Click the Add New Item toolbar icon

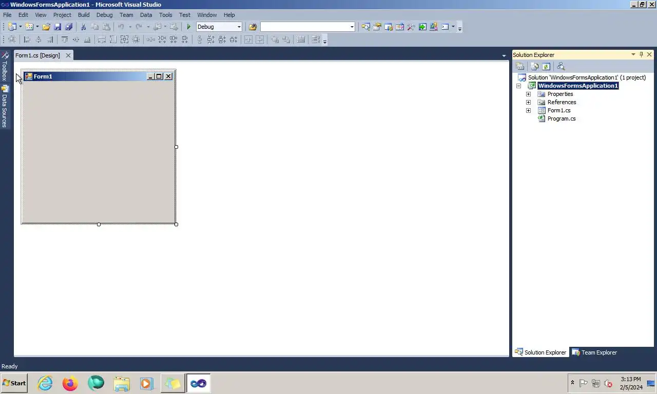pos(29,27)
